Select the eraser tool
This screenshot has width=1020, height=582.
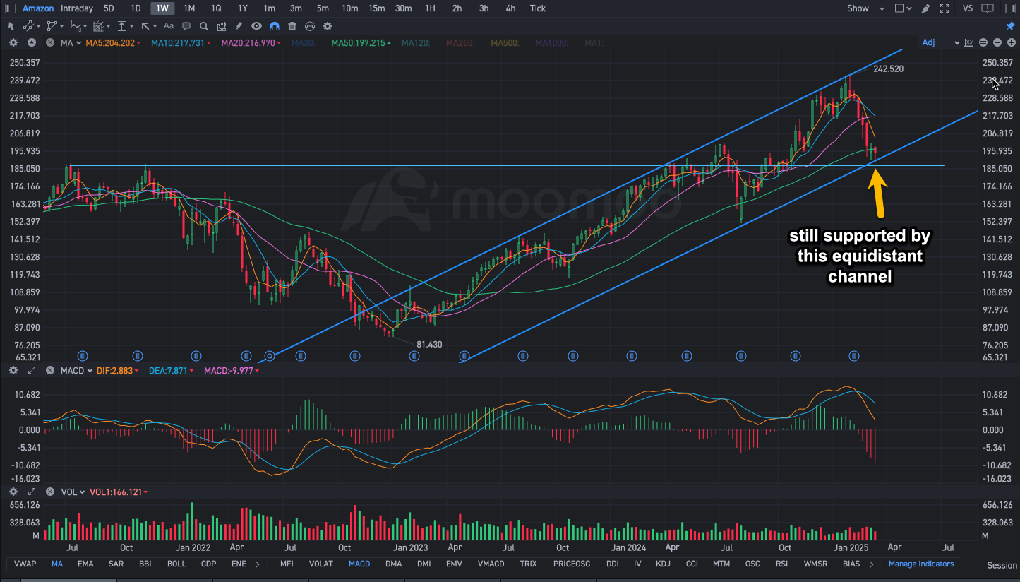tap(239, 26)
